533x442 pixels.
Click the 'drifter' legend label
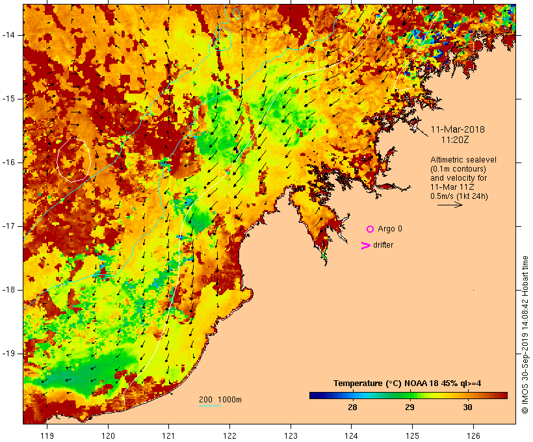(x=383, y=245)
